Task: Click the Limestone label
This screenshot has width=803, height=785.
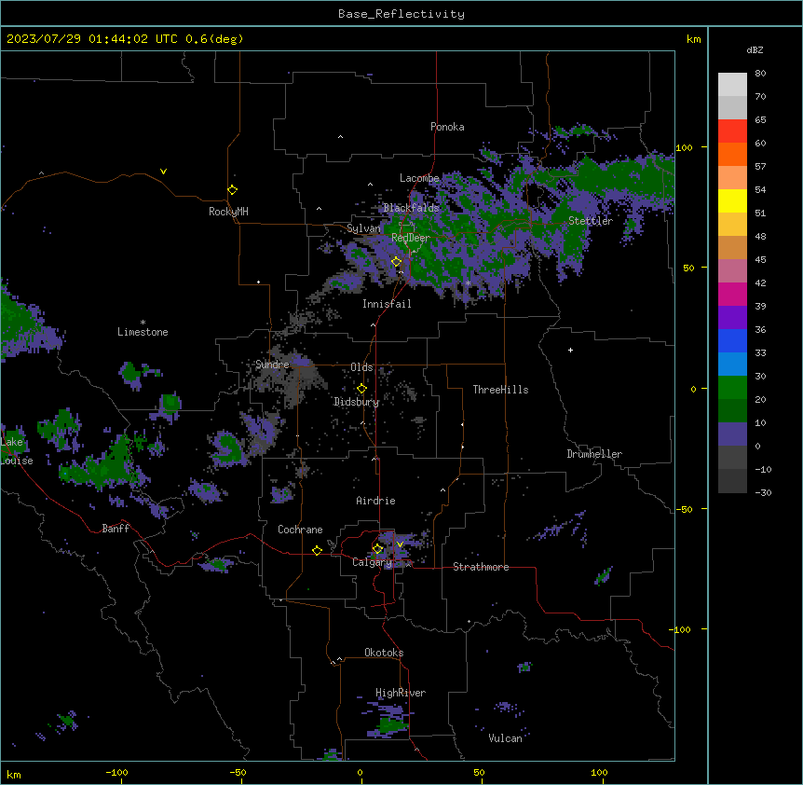Action: (x=143, y=332)
